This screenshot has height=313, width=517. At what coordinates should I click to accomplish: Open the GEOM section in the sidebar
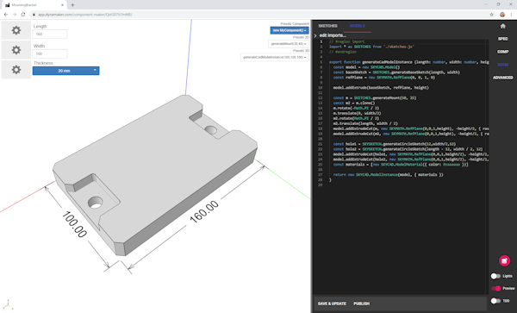503,65
